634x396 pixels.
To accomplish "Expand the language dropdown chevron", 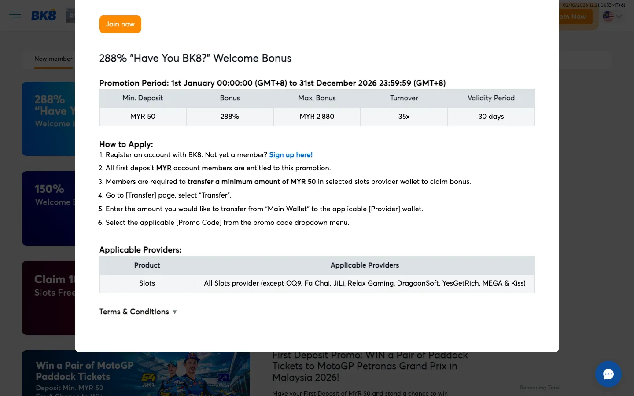I will [x=619, y=17].
